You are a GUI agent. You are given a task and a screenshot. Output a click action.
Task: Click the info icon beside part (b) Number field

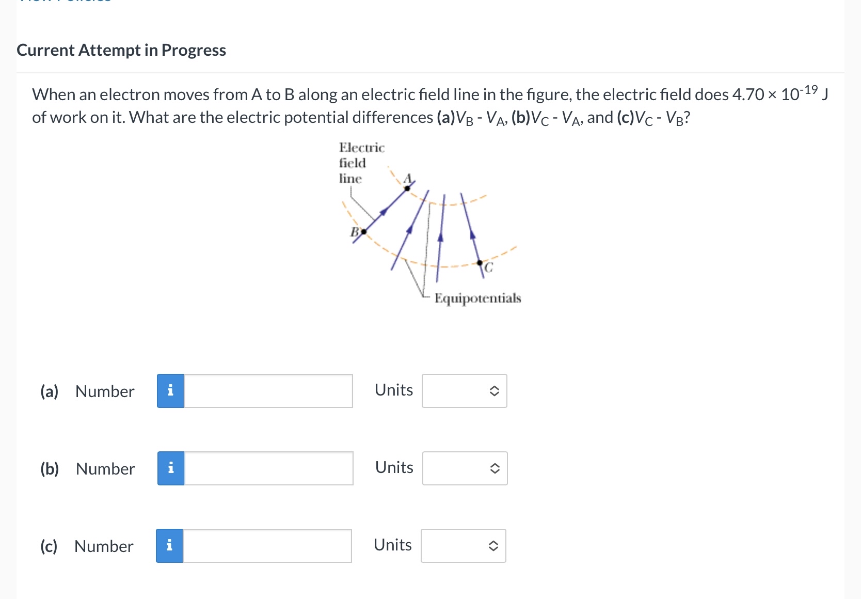click(x=170, y=468)
